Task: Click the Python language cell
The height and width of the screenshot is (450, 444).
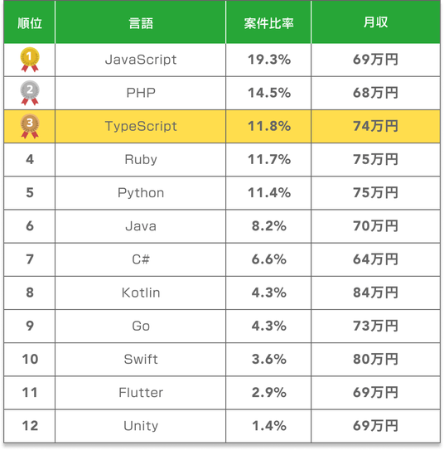Action: coord(140,193)
